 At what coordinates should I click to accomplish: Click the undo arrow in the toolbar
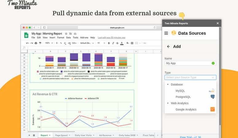tap(27, 43)
